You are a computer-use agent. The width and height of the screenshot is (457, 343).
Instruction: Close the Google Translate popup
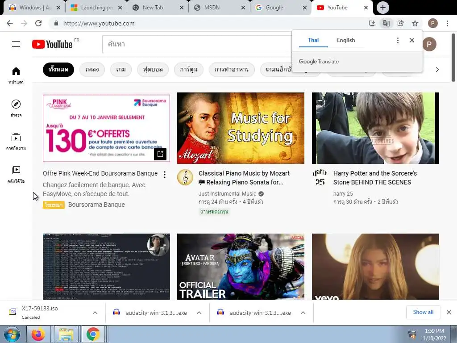click(x=411, y=40)
